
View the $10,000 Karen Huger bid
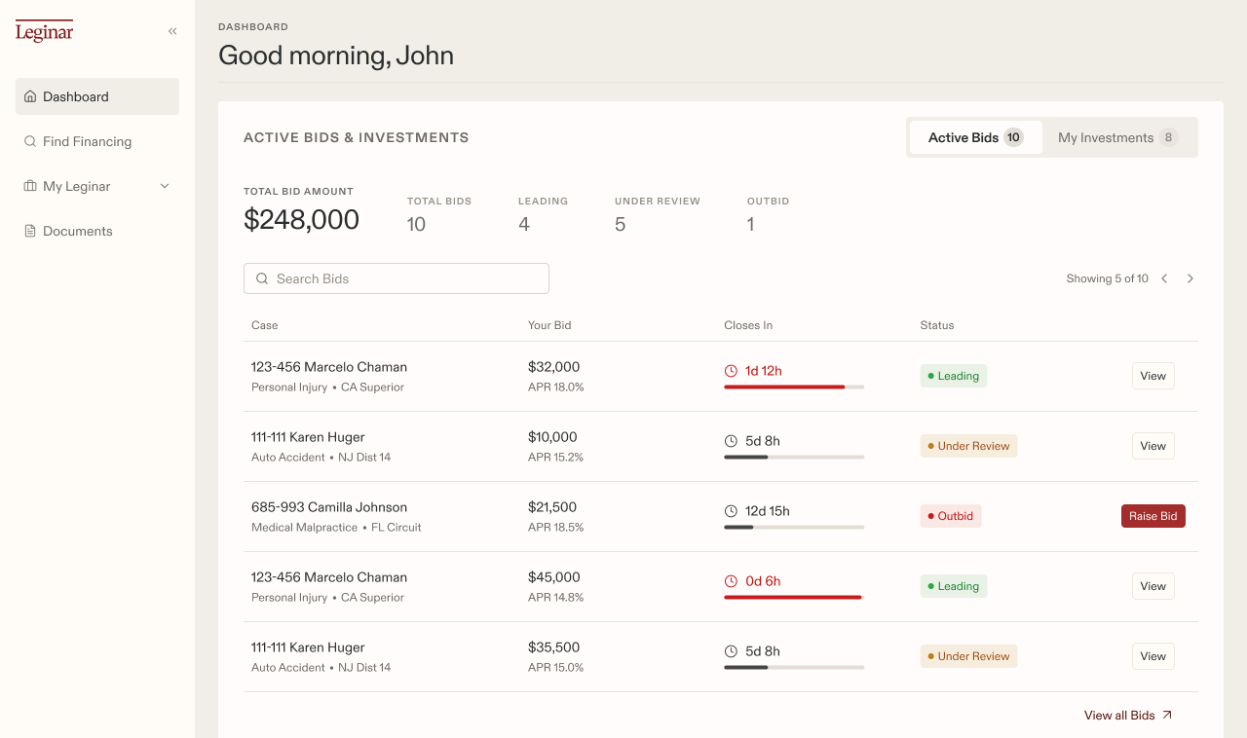click(x=1153, y=446)
